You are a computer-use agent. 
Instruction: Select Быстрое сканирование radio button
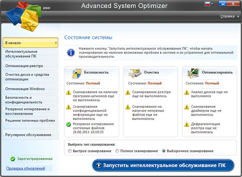70,151
